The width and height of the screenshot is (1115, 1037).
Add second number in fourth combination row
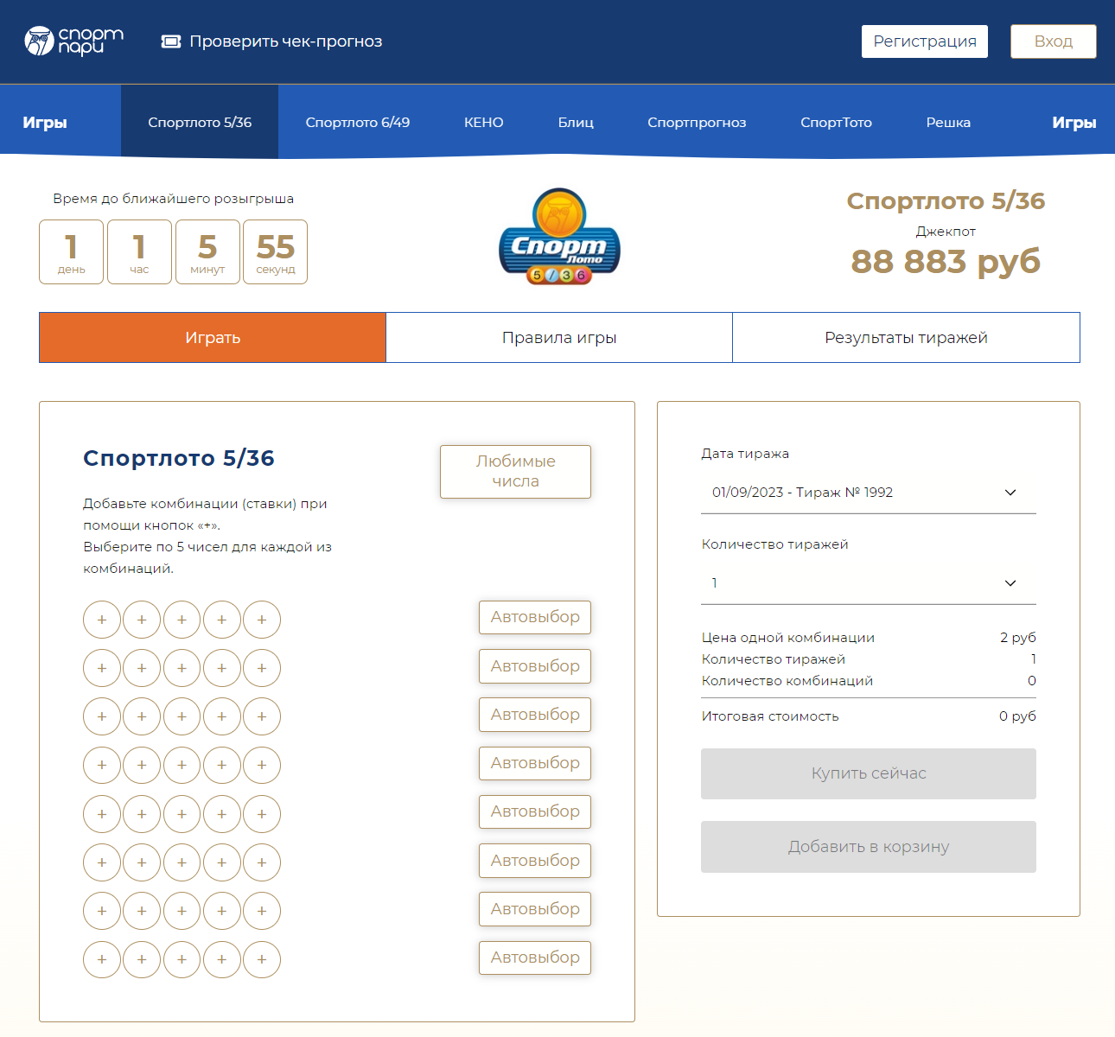(x=142, y=765)
